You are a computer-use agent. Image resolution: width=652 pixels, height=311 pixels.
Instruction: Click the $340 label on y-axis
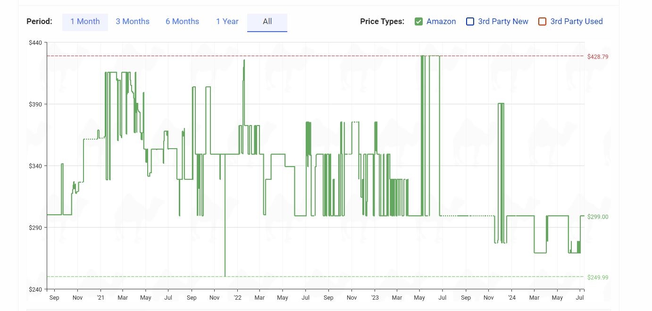coord(35,166)
